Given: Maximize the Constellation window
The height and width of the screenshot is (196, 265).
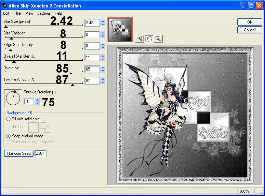Looking at the screenshot, I should coord(251,6).
